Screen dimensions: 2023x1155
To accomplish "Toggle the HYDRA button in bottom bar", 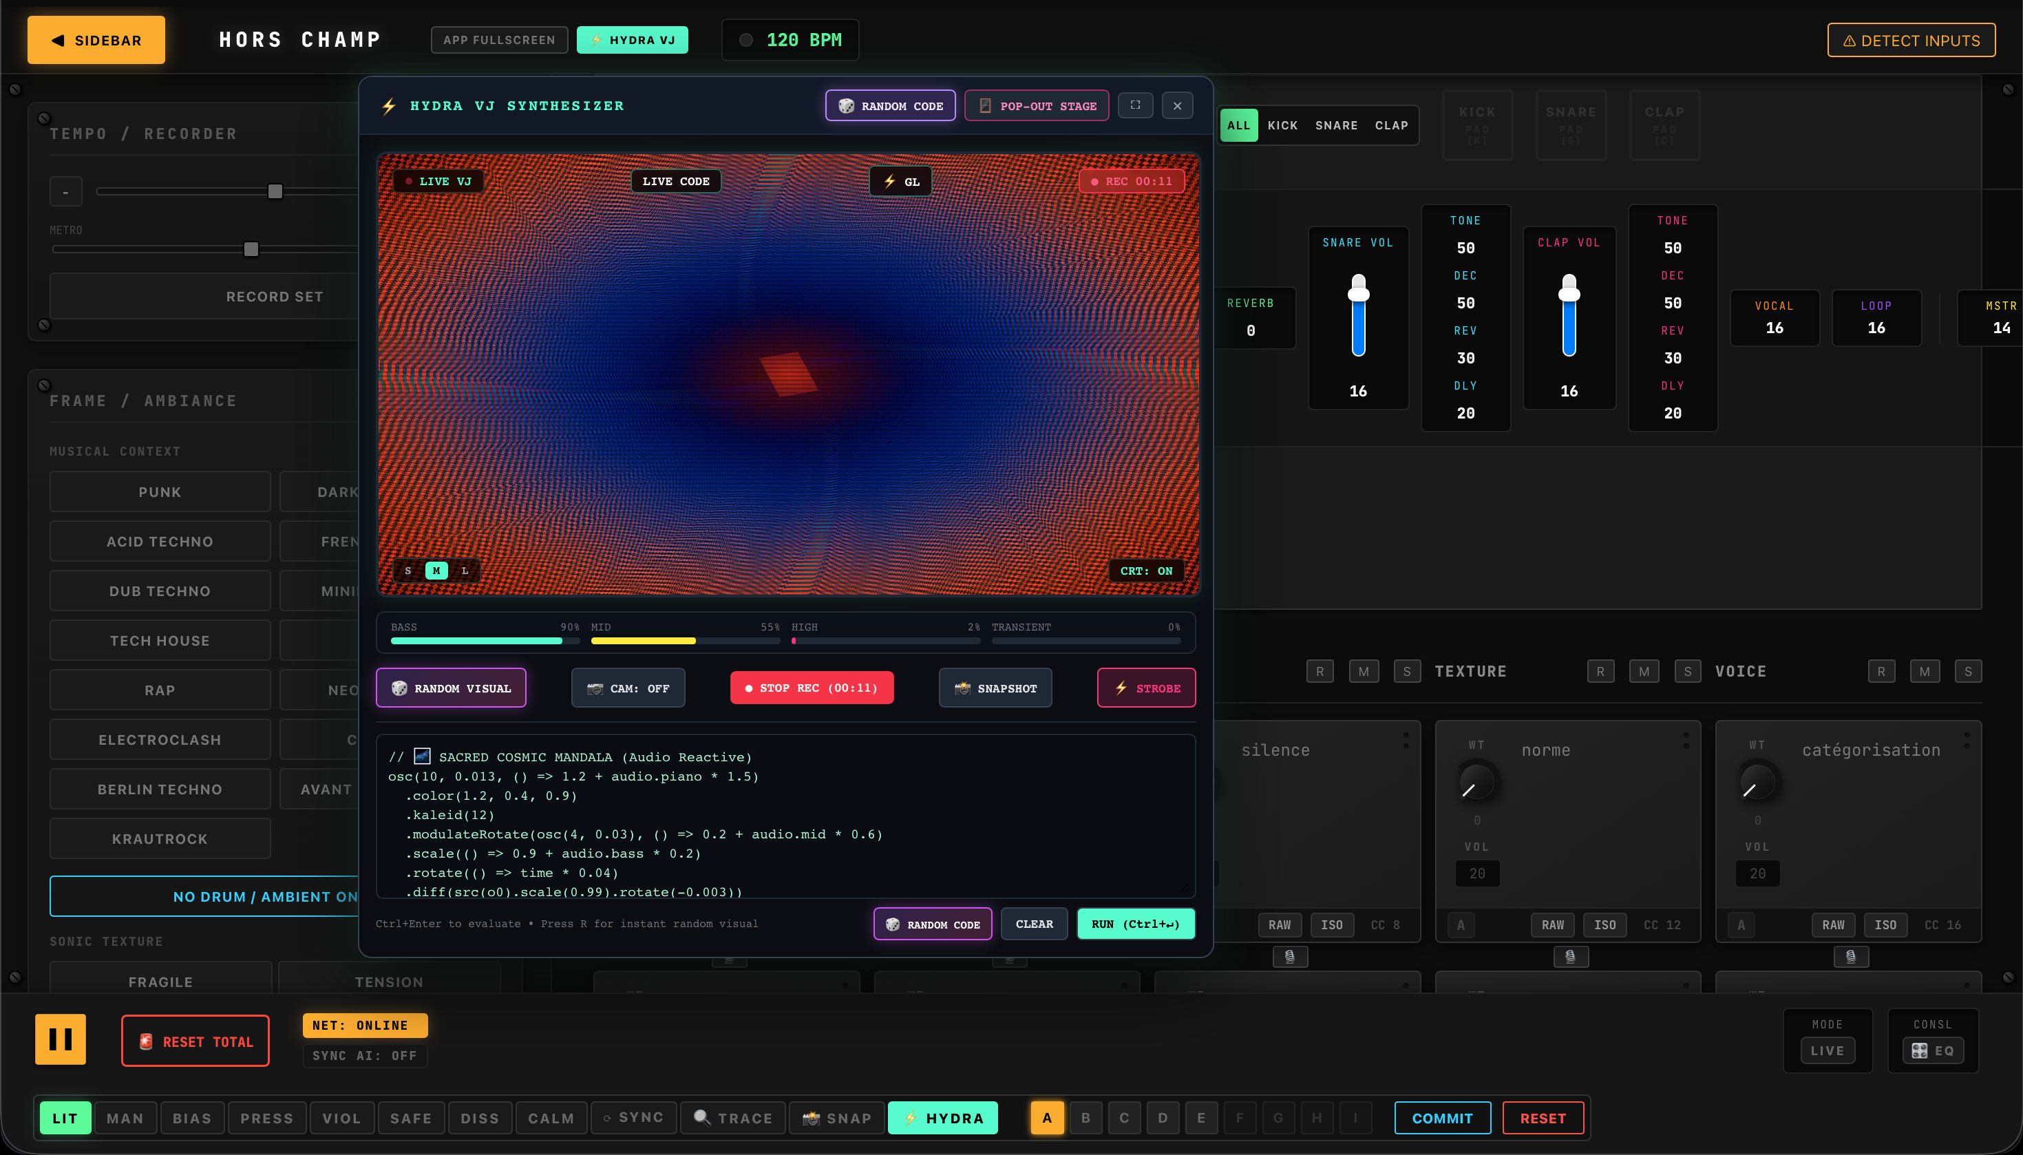I will click(942, 1117).
